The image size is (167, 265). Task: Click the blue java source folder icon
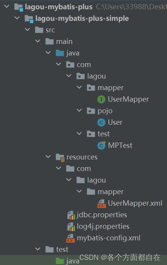point(60,53)
